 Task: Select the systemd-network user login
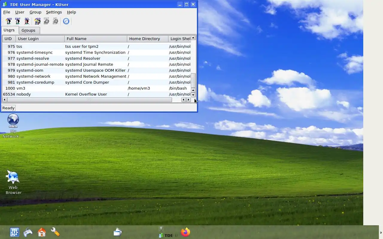tap(34, 76)
